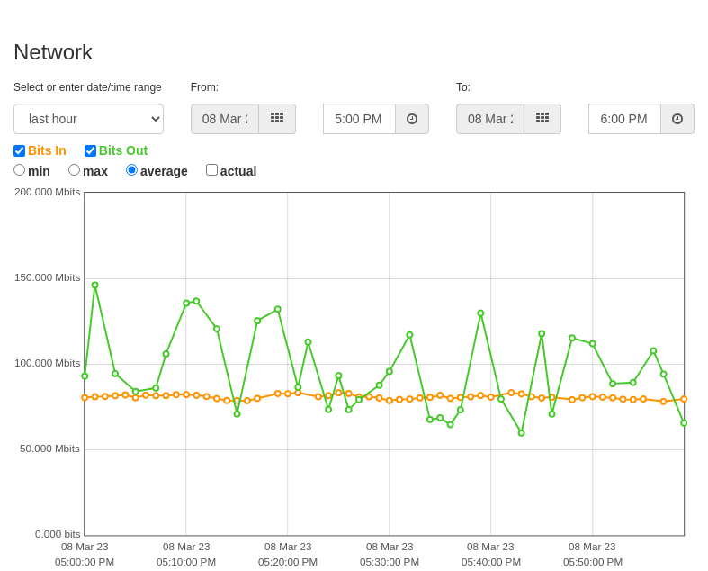
Task: Expand the last hour range dropdown
Action: [88, 119]
